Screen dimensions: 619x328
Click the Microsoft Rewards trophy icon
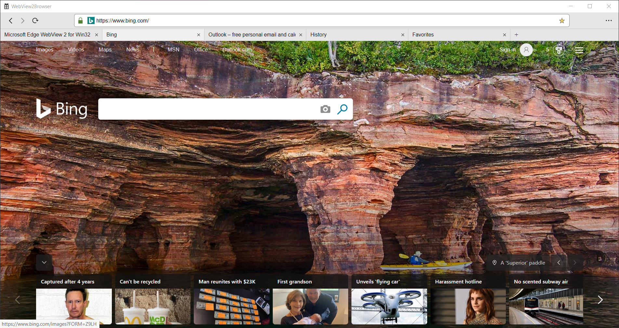click(559, 49)
